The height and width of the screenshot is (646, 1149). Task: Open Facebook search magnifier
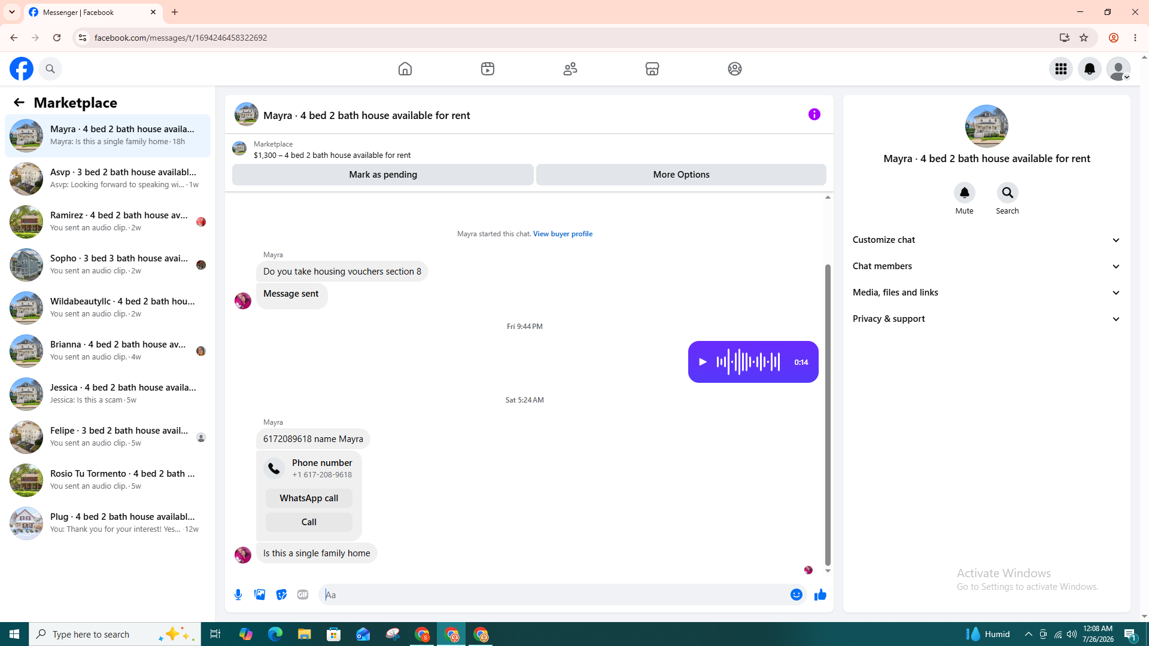point(50,69)
